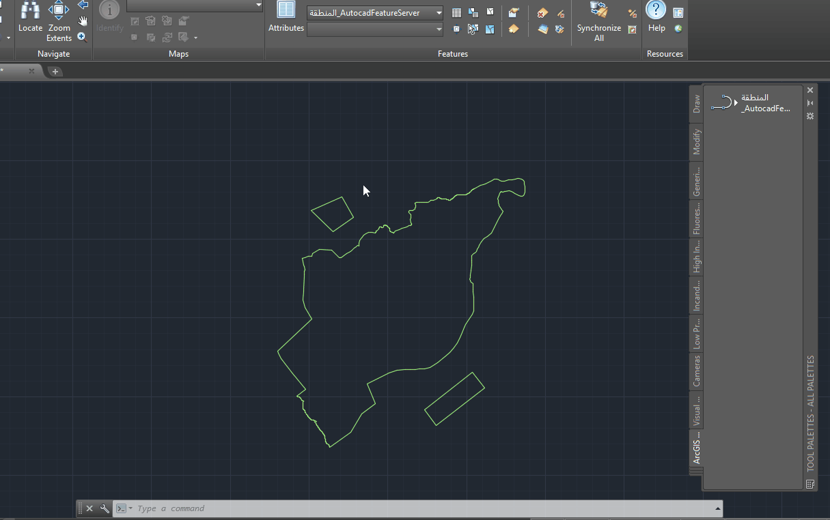Click the Navigate panel title
Viewport: 830px width, 520px height.
pos(53,54)
